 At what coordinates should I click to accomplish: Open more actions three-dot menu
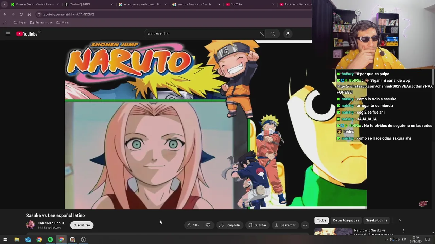(x=305, y=225)
